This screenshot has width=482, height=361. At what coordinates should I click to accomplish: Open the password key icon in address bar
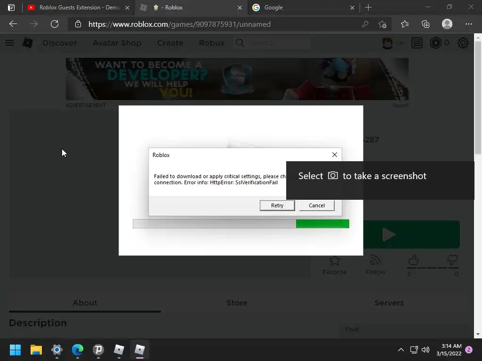click(365, 24)
